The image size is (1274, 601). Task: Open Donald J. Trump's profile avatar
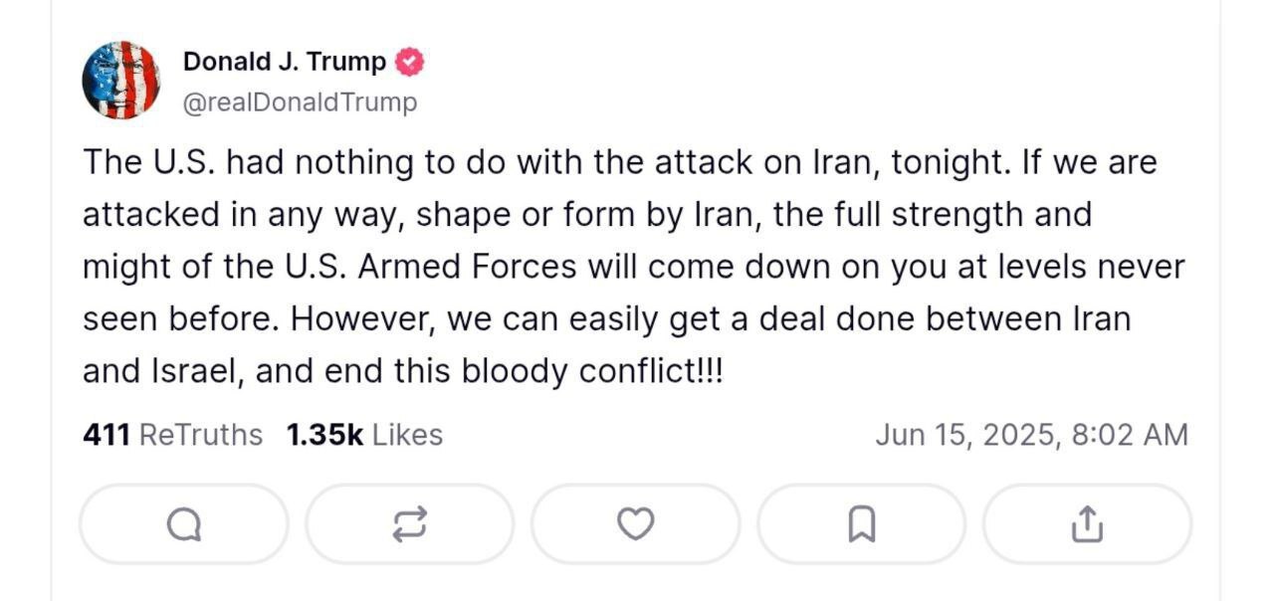pyautogui.click(x=120, y=80)
